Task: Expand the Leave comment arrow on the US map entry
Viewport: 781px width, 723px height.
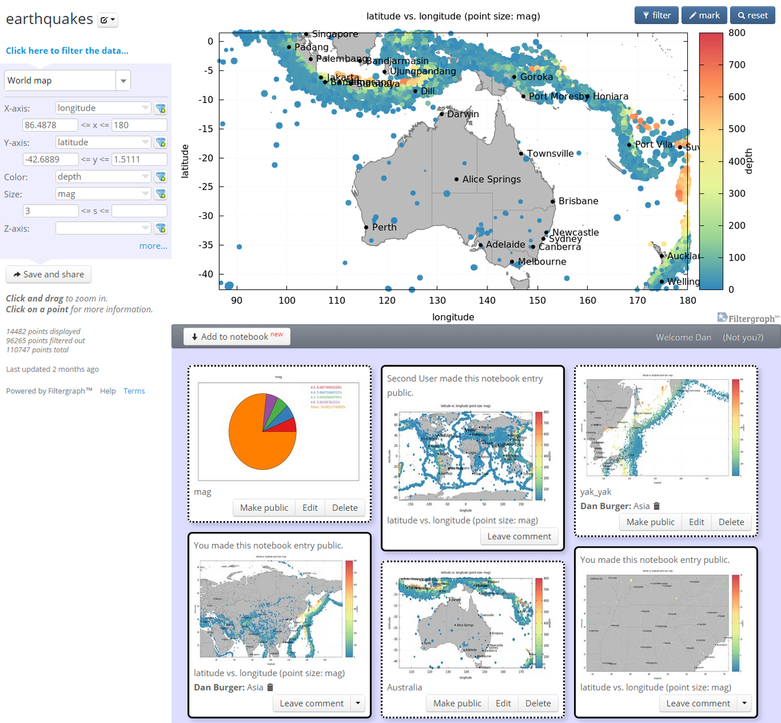Action: [x=745, y=703]
